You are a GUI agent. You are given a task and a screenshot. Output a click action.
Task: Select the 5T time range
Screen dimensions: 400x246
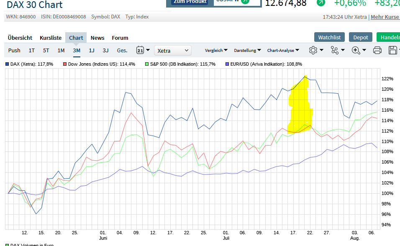pyautogui.click(x=46, y=50)
